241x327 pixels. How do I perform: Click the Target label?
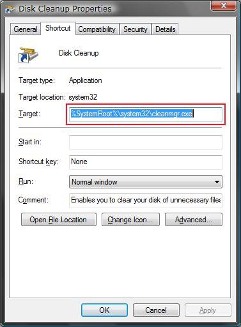click(x=29, y=114)
